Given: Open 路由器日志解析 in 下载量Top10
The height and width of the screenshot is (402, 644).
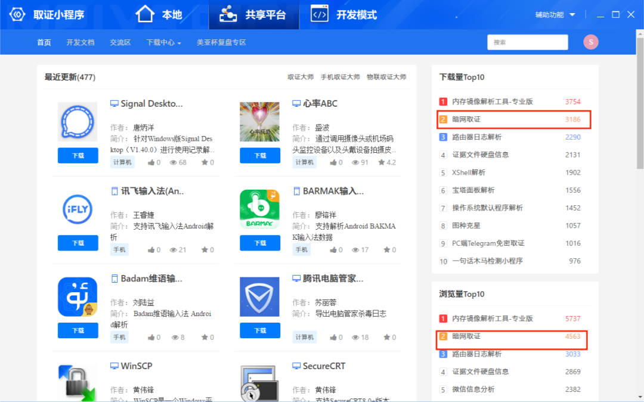Looking at the screenshot, I should 477,137.
